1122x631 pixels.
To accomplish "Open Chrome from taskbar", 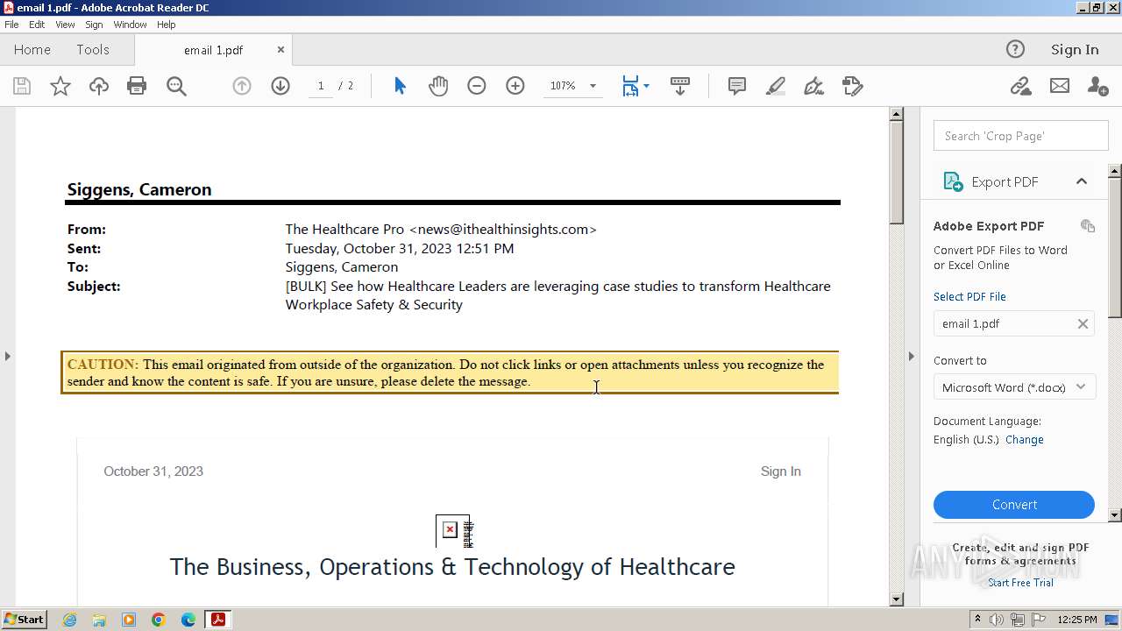I will click(x=159, y=620).
